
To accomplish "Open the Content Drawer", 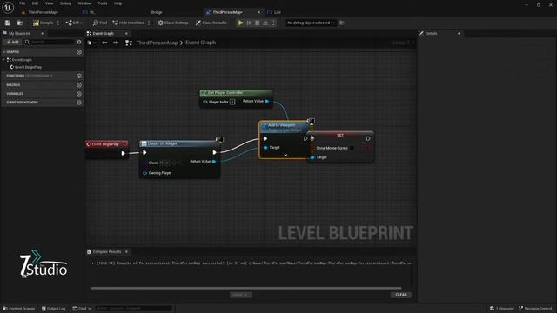I will (19, 309).
